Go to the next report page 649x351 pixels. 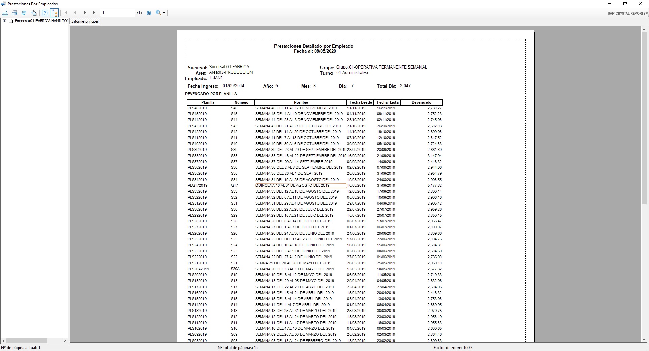(85, 13)
